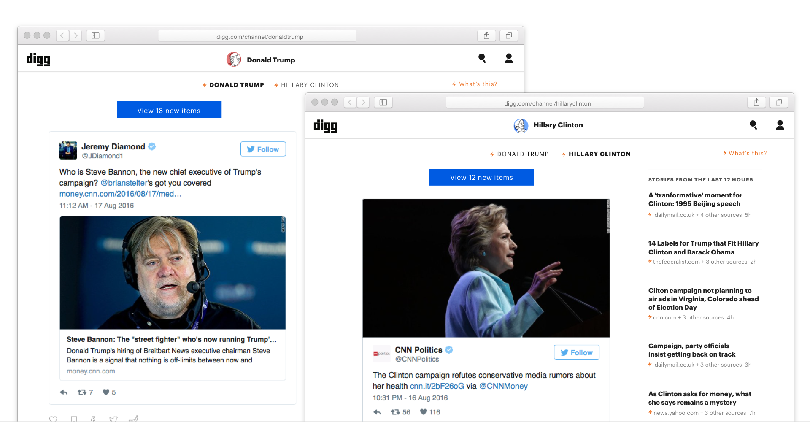The image size is (810, 422).
Task: Click cnn.com + 3 other sources
Action: click(x=688, y=317)
